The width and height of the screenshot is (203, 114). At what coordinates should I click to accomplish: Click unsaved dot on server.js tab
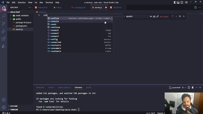pyautogui.click(x=106, y=8)
